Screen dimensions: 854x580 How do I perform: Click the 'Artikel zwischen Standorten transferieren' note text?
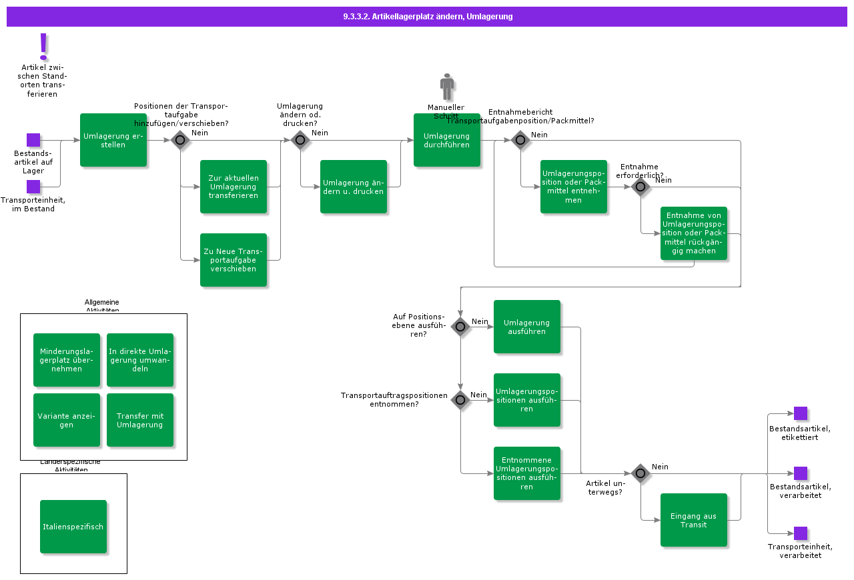(x=44, y=81)
